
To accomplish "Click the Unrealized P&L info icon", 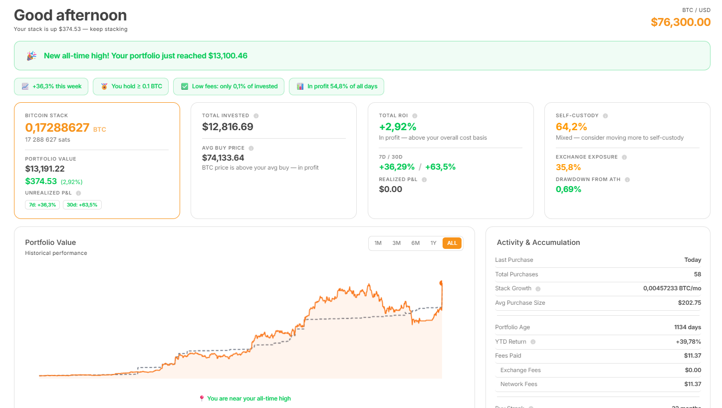I will click(x=78, y=193).
